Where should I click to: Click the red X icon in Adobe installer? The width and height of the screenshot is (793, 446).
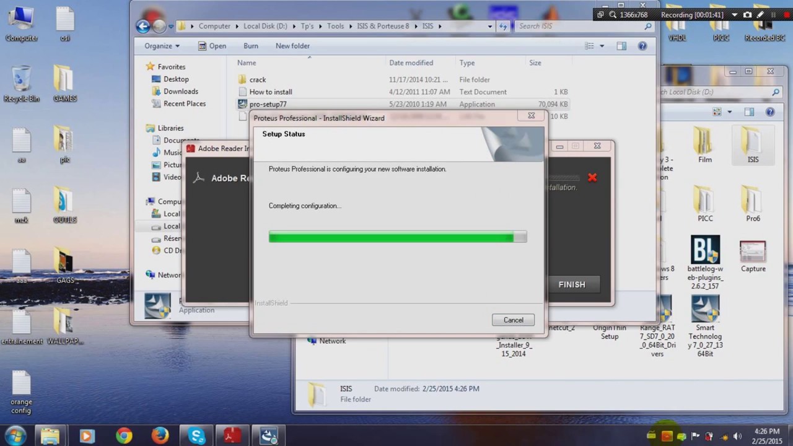coord(592,178)
